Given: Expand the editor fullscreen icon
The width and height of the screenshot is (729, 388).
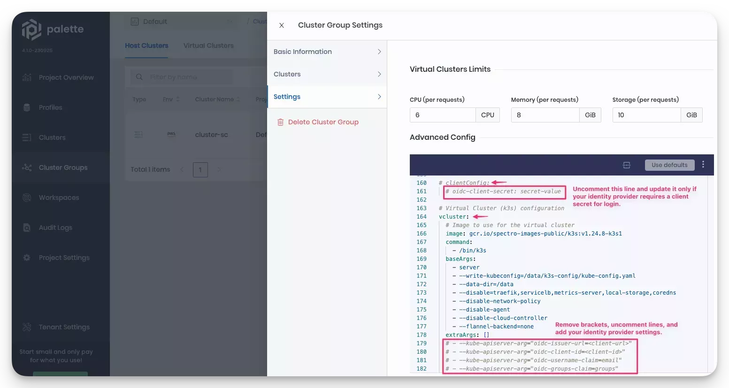Looking at the screenshot, I should point(627,165).
